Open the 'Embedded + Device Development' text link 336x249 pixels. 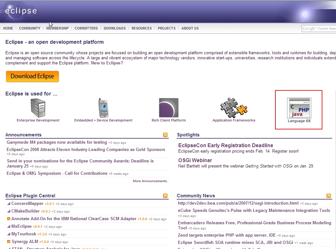point(103,121)
